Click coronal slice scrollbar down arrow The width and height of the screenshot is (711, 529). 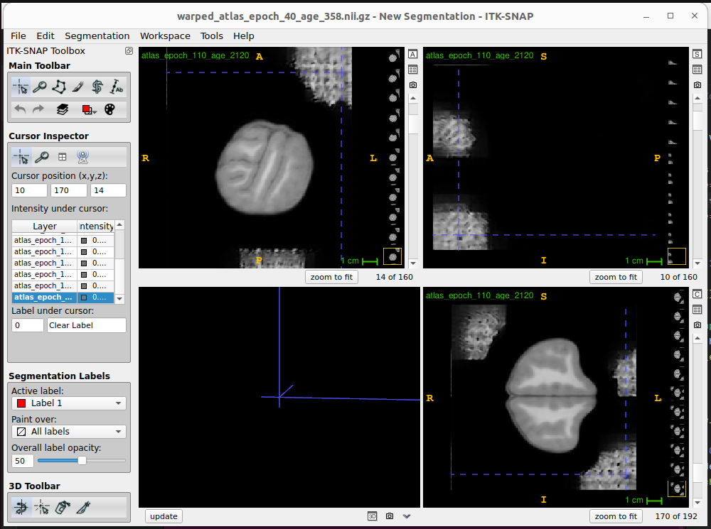[x=698, y=503]
